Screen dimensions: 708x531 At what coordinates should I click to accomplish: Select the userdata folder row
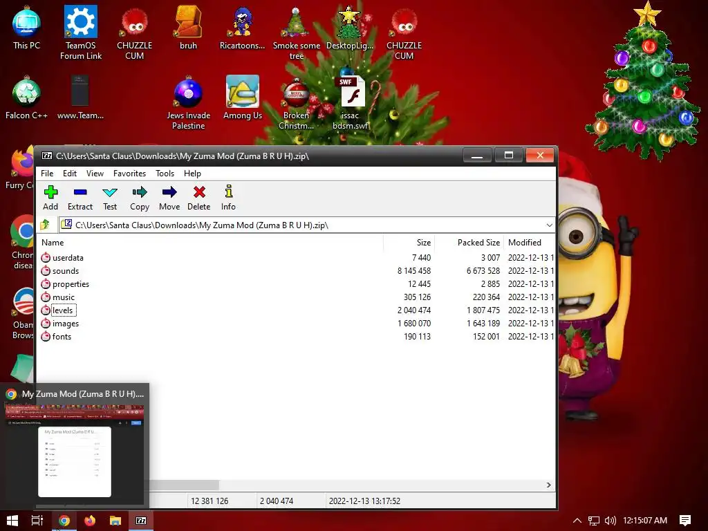point(296,257)
